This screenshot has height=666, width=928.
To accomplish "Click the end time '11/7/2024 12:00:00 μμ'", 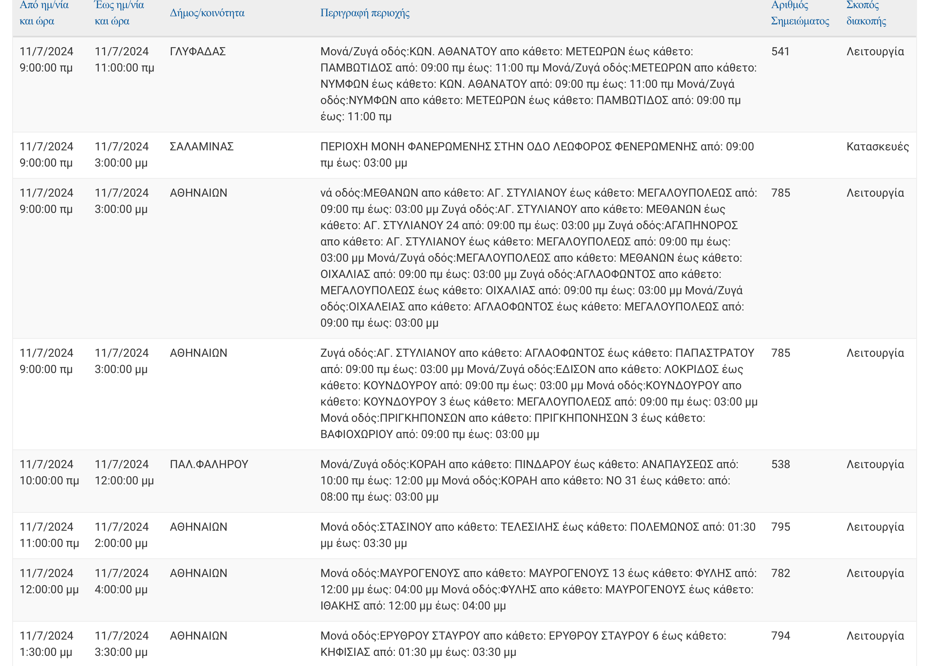I will (124, 473).
